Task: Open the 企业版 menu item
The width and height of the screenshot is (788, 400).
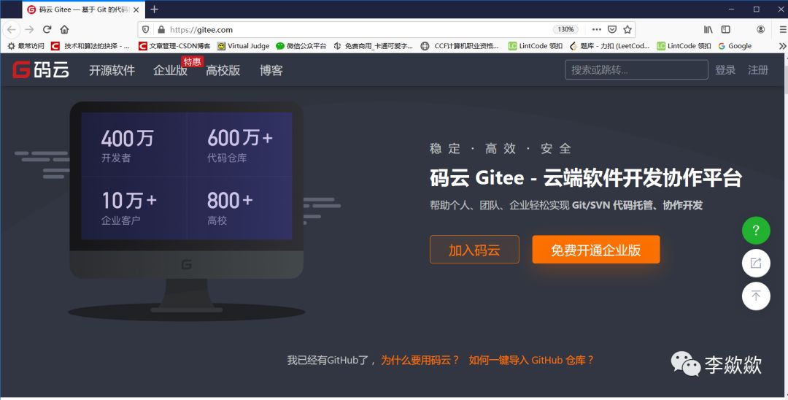Action: [x=170, y=70]
